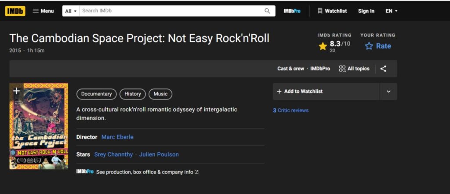Open the hamburger Menu
Image resolution: width=450 pixels, height=194 pixels.
44,11
